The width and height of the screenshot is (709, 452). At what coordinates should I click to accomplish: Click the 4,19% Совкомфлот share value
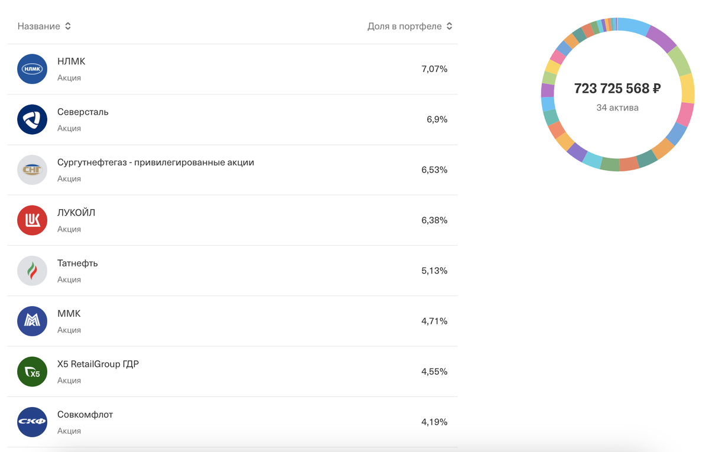pyautogui.click(x=434, y=422)
